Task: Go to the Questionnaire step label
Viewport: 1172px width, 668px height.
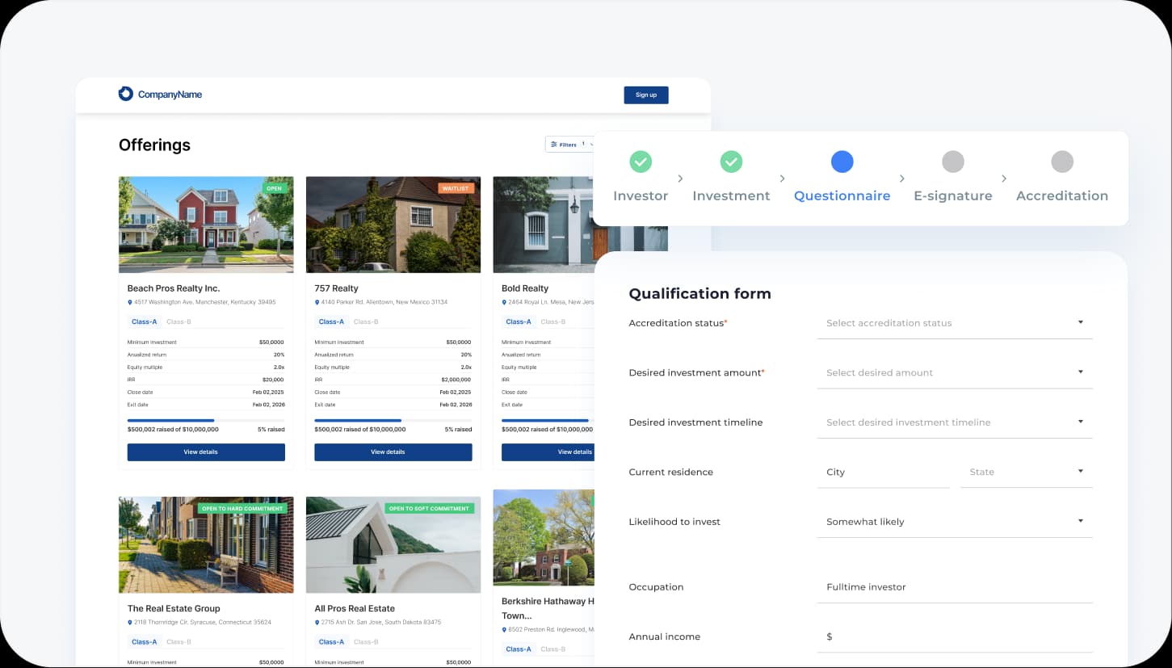Action: 842,196
